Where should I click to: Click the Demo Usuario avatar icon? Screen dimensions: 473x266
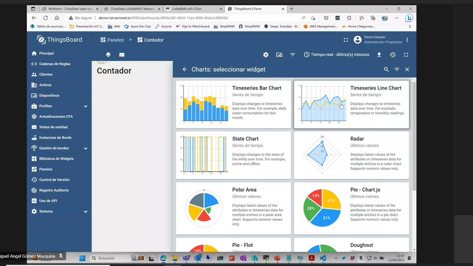pyautogui.click(x=358, y=40)
